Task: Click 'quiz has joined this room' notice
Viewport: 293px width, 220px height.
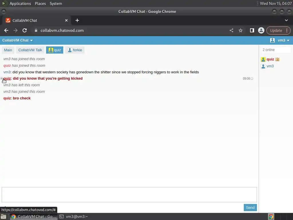Action: point(24,66)
